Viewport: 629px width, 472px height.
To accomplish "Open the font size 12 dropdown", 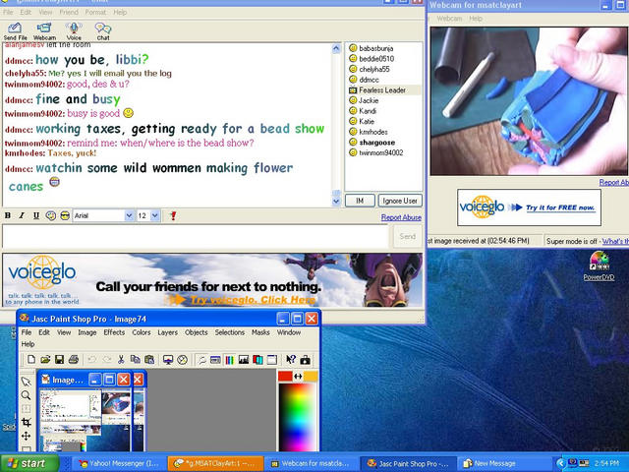I will click(x=148, y=215).
